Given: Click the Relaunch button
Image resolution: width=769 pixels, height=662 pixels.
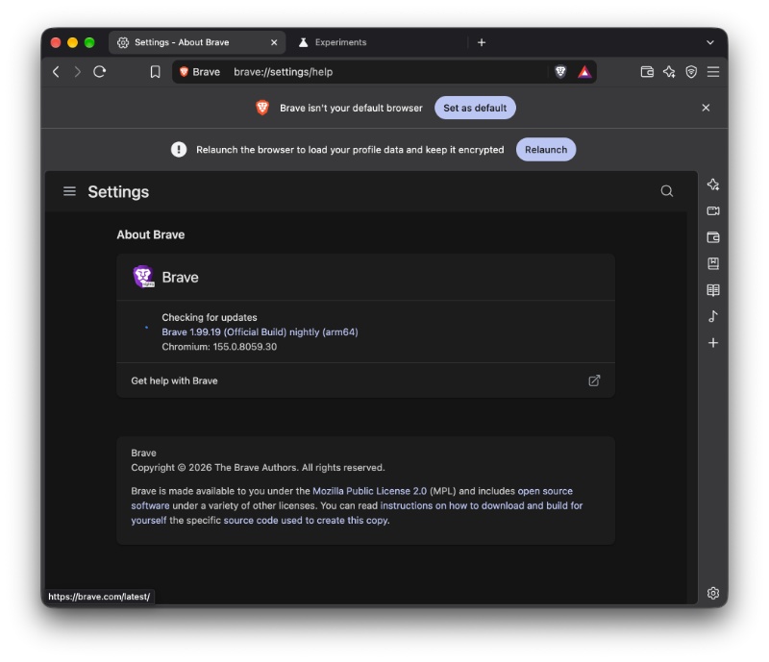Looking at the screenshot, I should click(x=546, y=150).
